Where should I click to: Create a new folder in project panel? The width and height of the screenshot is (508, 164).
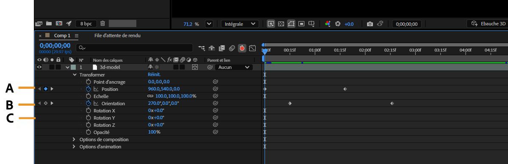tap(49, 24)
